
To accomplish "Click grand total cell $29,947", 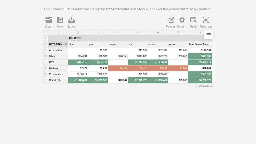I will pyautogui.click(x=118, y=80).
